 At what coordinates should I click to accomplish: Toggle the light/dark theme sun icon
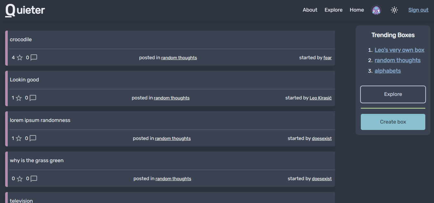click(x=394, y=10)
